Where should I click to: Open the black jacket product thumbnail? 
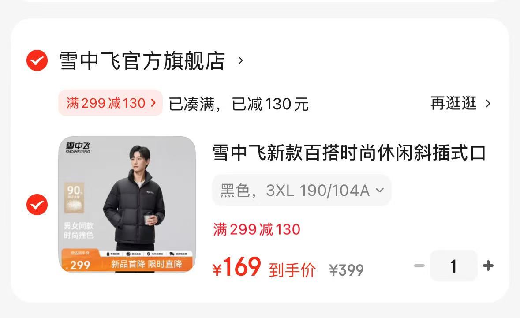(127, 205)
